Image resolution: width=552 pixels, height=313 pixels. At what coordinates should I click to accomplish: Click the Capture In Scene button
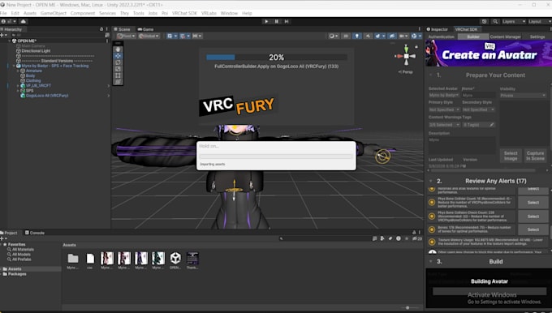[x=535, y=156]
